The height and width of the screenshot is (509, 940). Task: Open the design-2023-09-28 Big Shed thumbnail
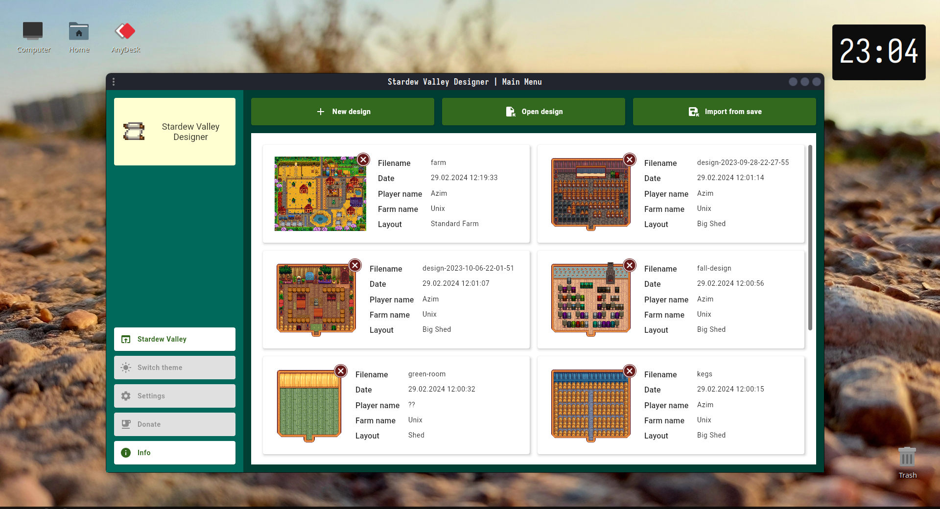(x=590, y=194)
